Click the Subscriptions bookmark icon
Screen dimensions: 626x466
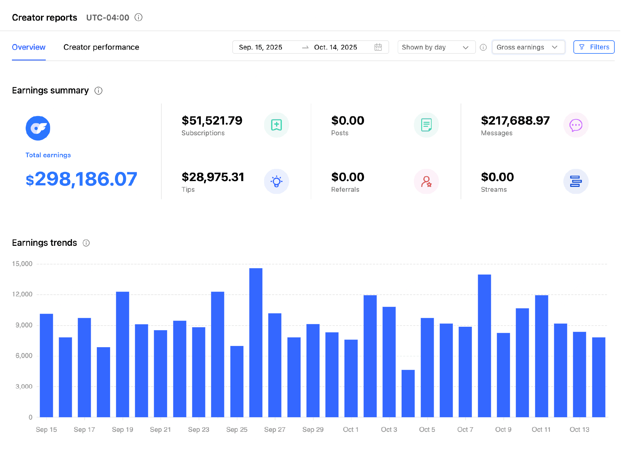click(x=276, y=125)
